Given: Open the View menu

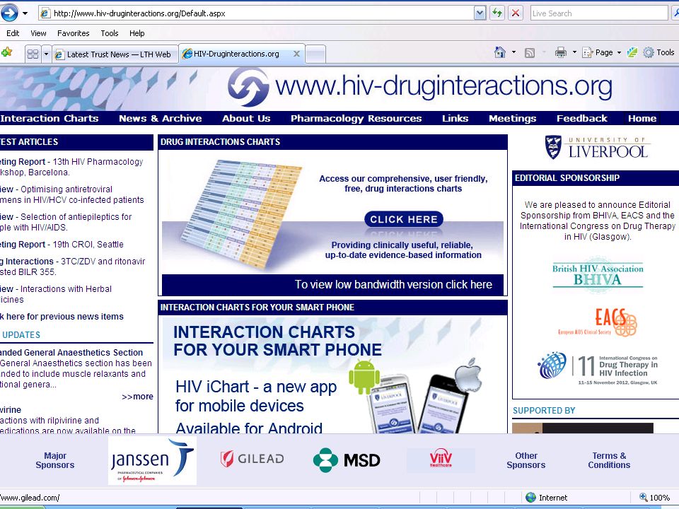Looking at the screenshot, I should 38,33.
